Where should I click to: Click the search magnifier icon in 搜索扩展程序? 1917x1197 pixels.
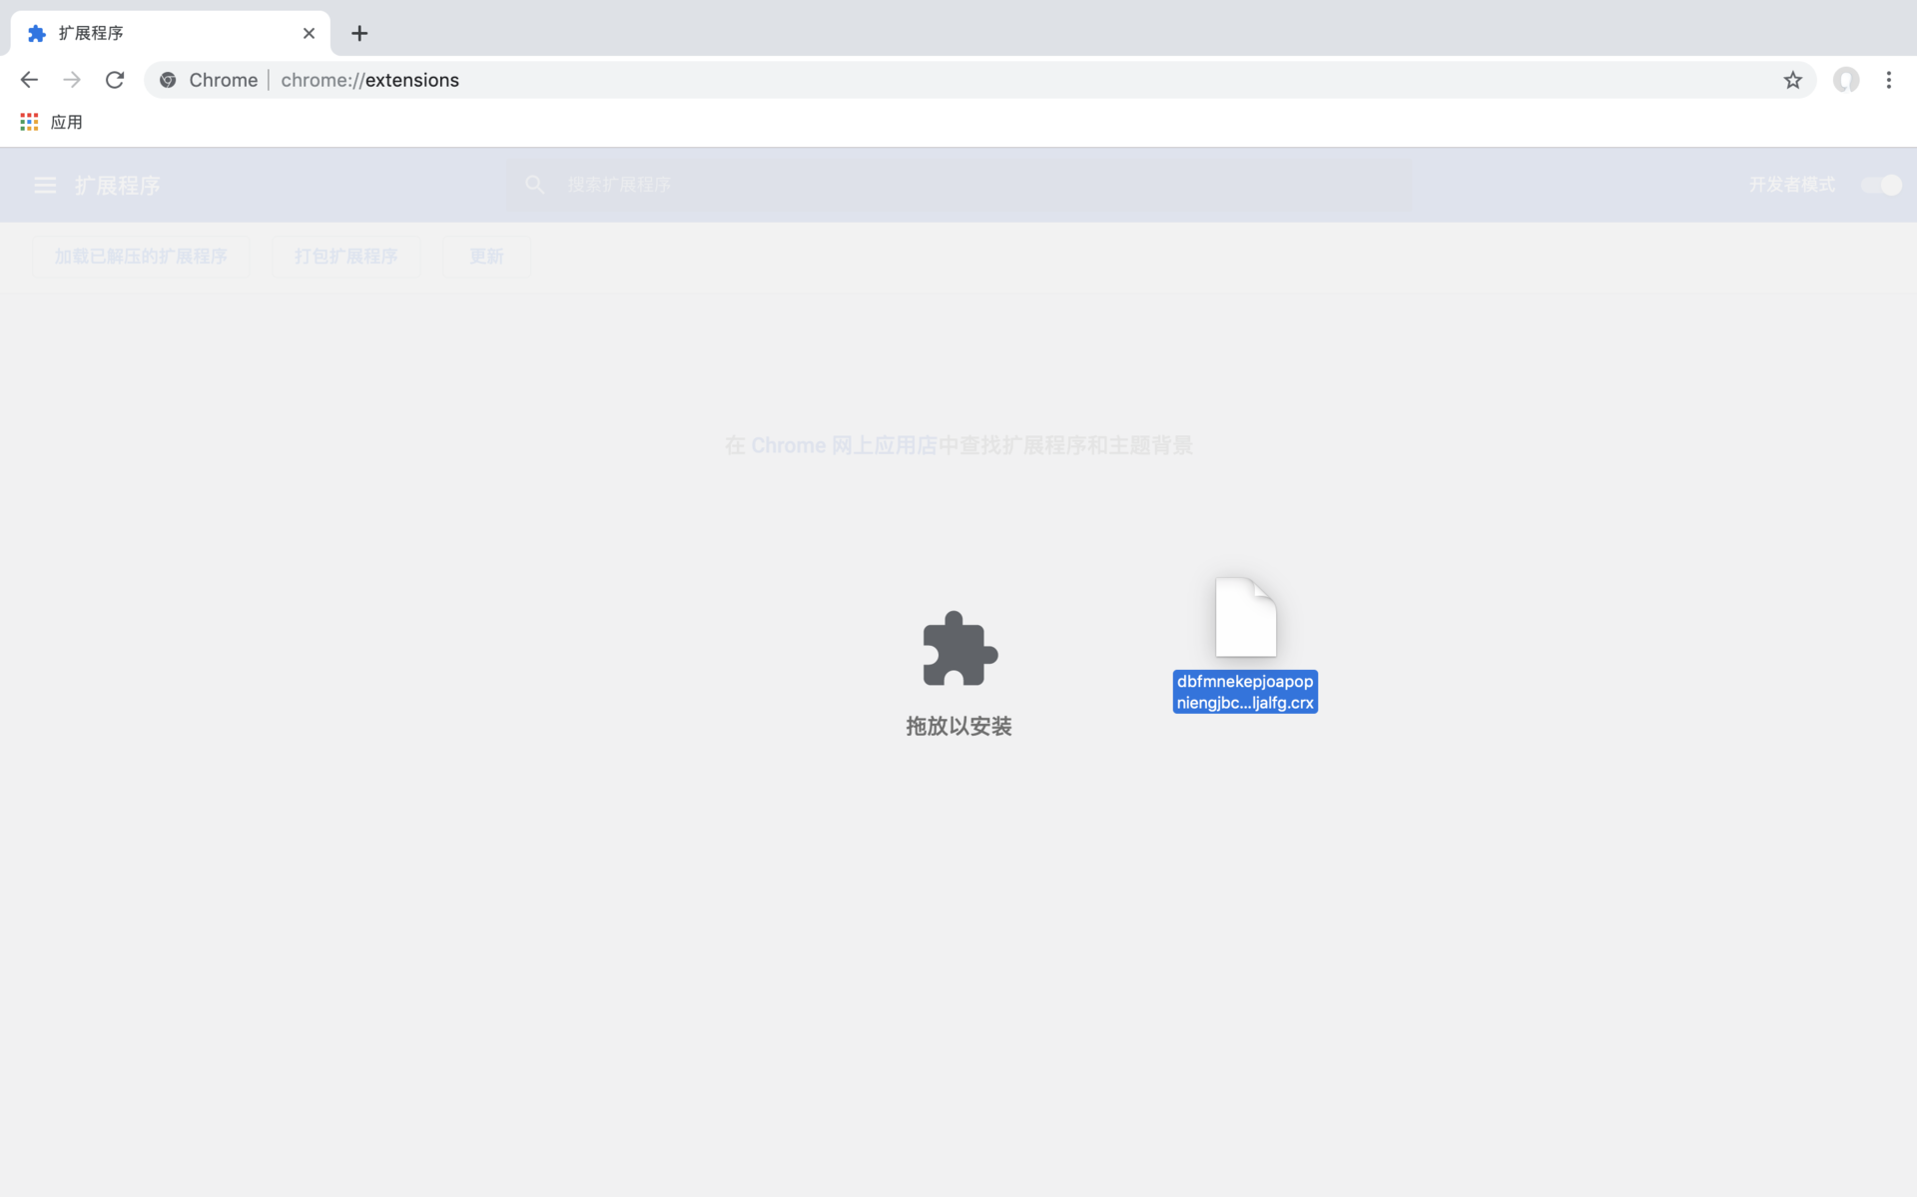pos(535,184)
